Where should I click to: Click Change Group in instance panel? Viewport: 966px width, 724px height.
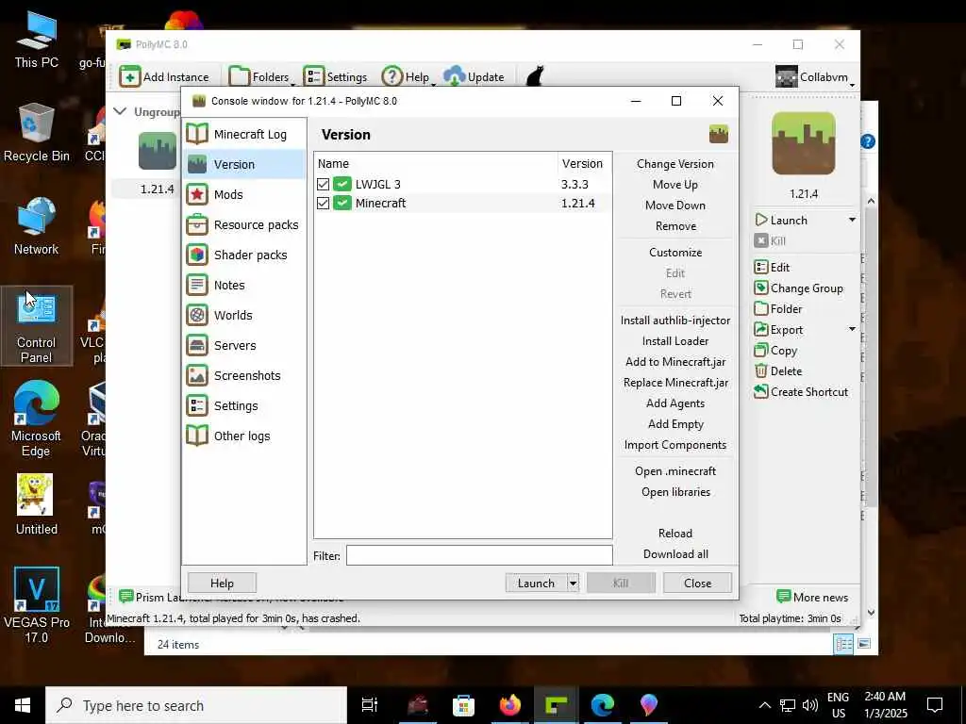point(798,288)
